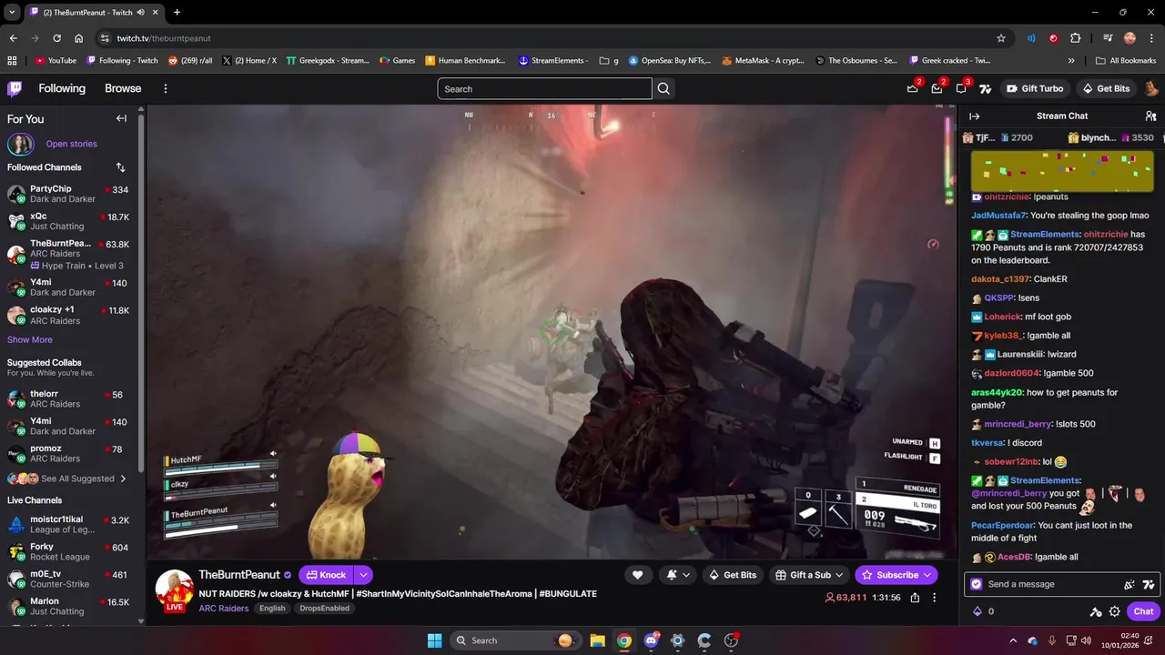
Task: Click TheBurntPeanut streamer avatar
Action: click(174, 589)
